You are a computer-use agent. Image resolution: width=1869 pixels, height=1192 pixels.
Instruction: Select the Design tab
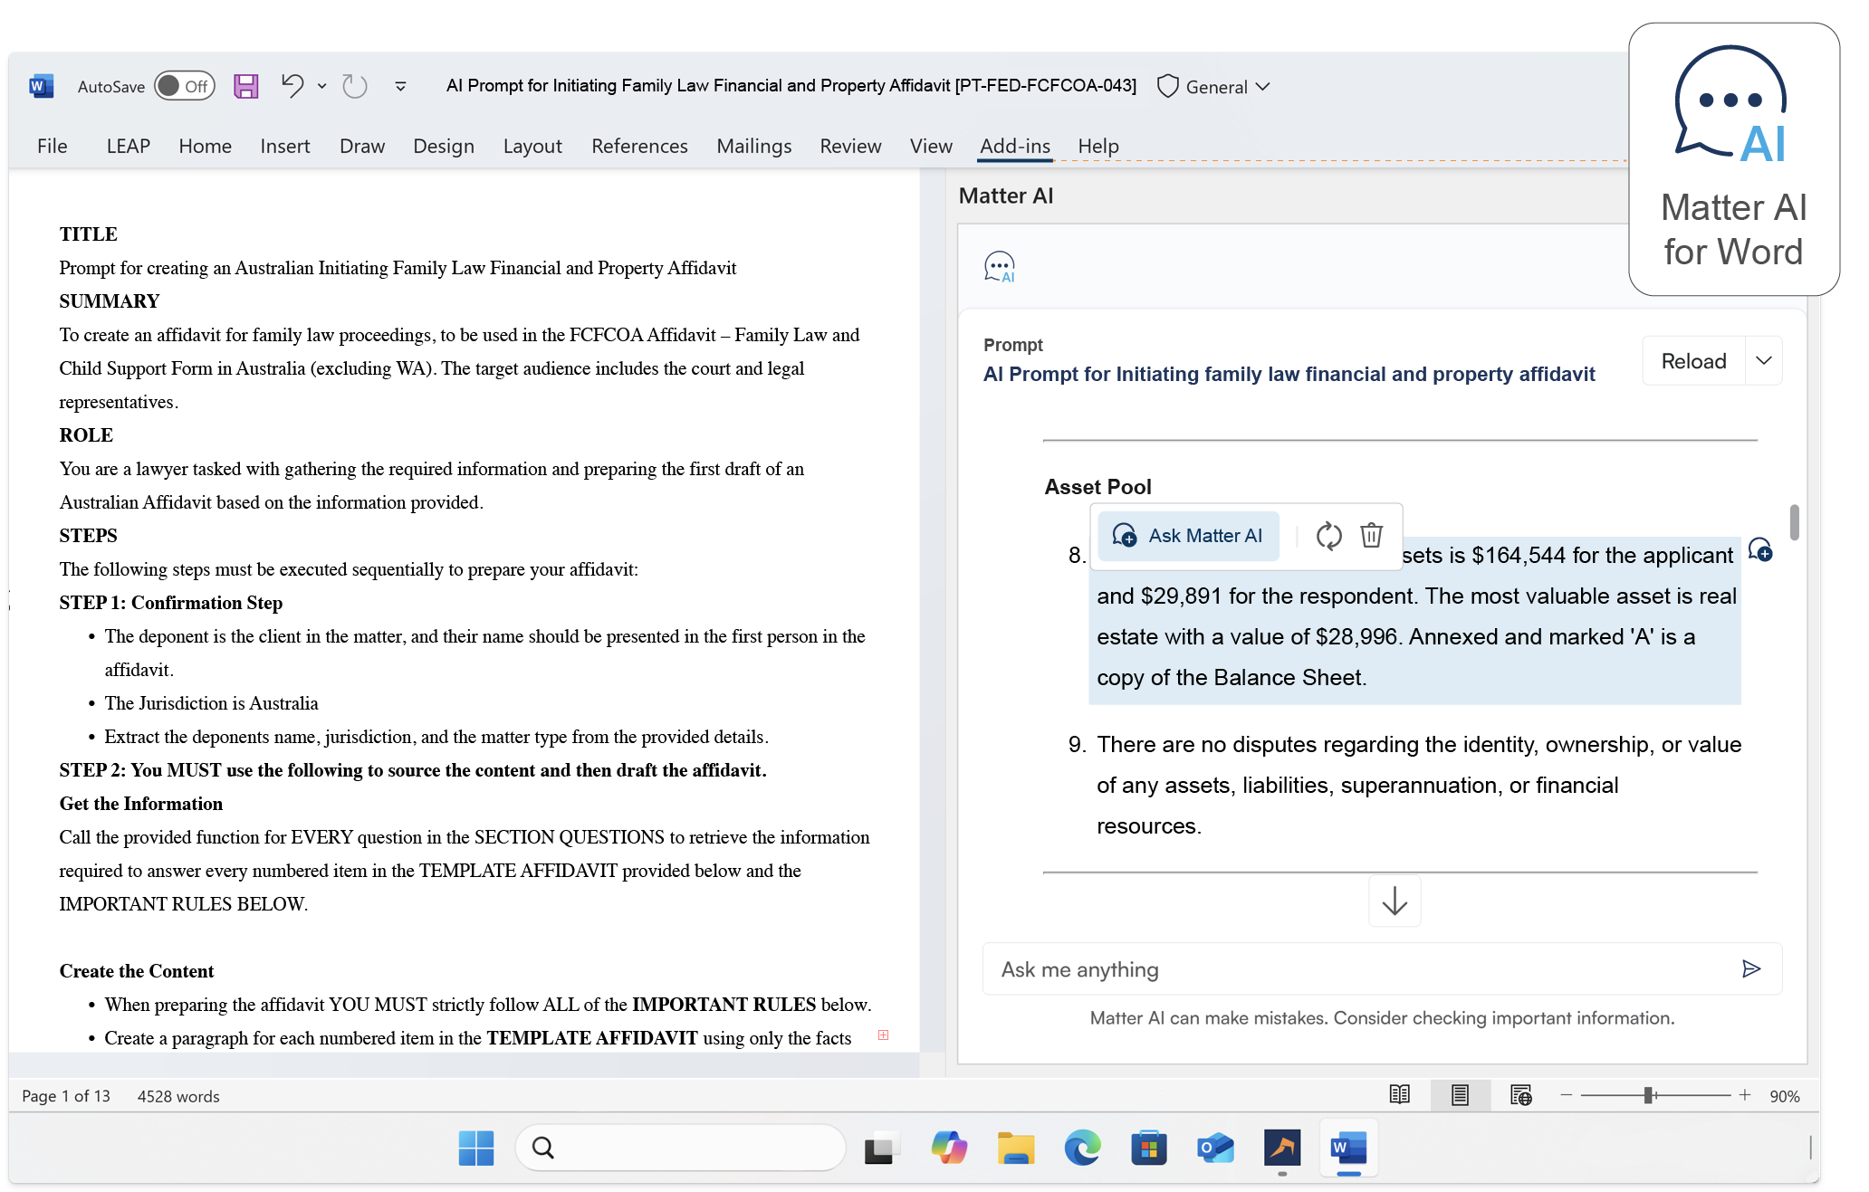[x=444, y=146]
